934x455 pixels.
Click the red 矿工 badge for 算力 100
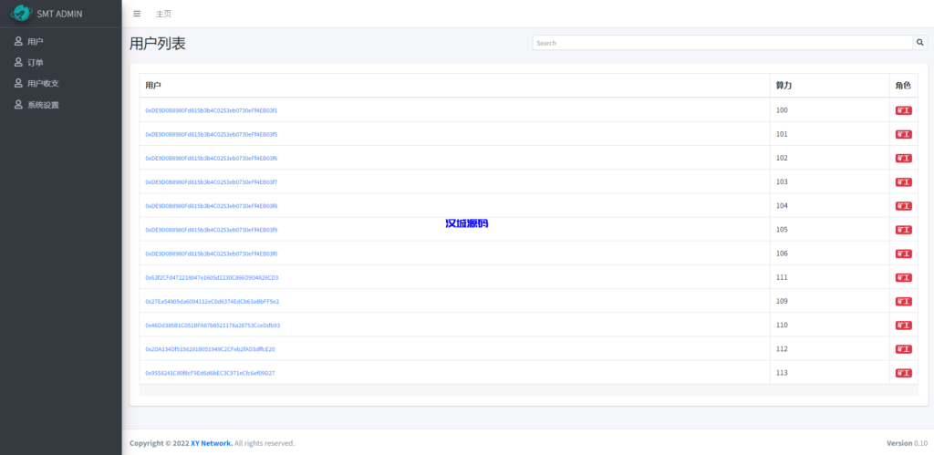(x=903, y=110)
